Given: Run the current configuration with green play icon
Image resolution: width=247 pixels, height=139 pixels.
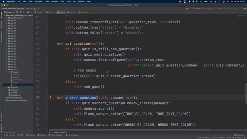Looking at the screenshot, I should 206,8.
